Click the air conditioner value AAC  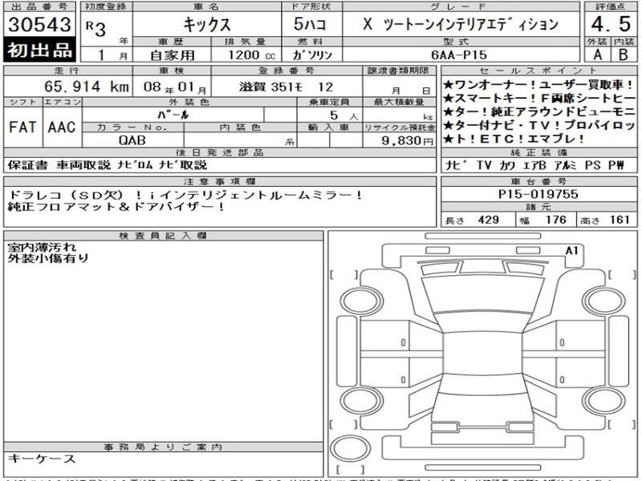tap(62, 127)
